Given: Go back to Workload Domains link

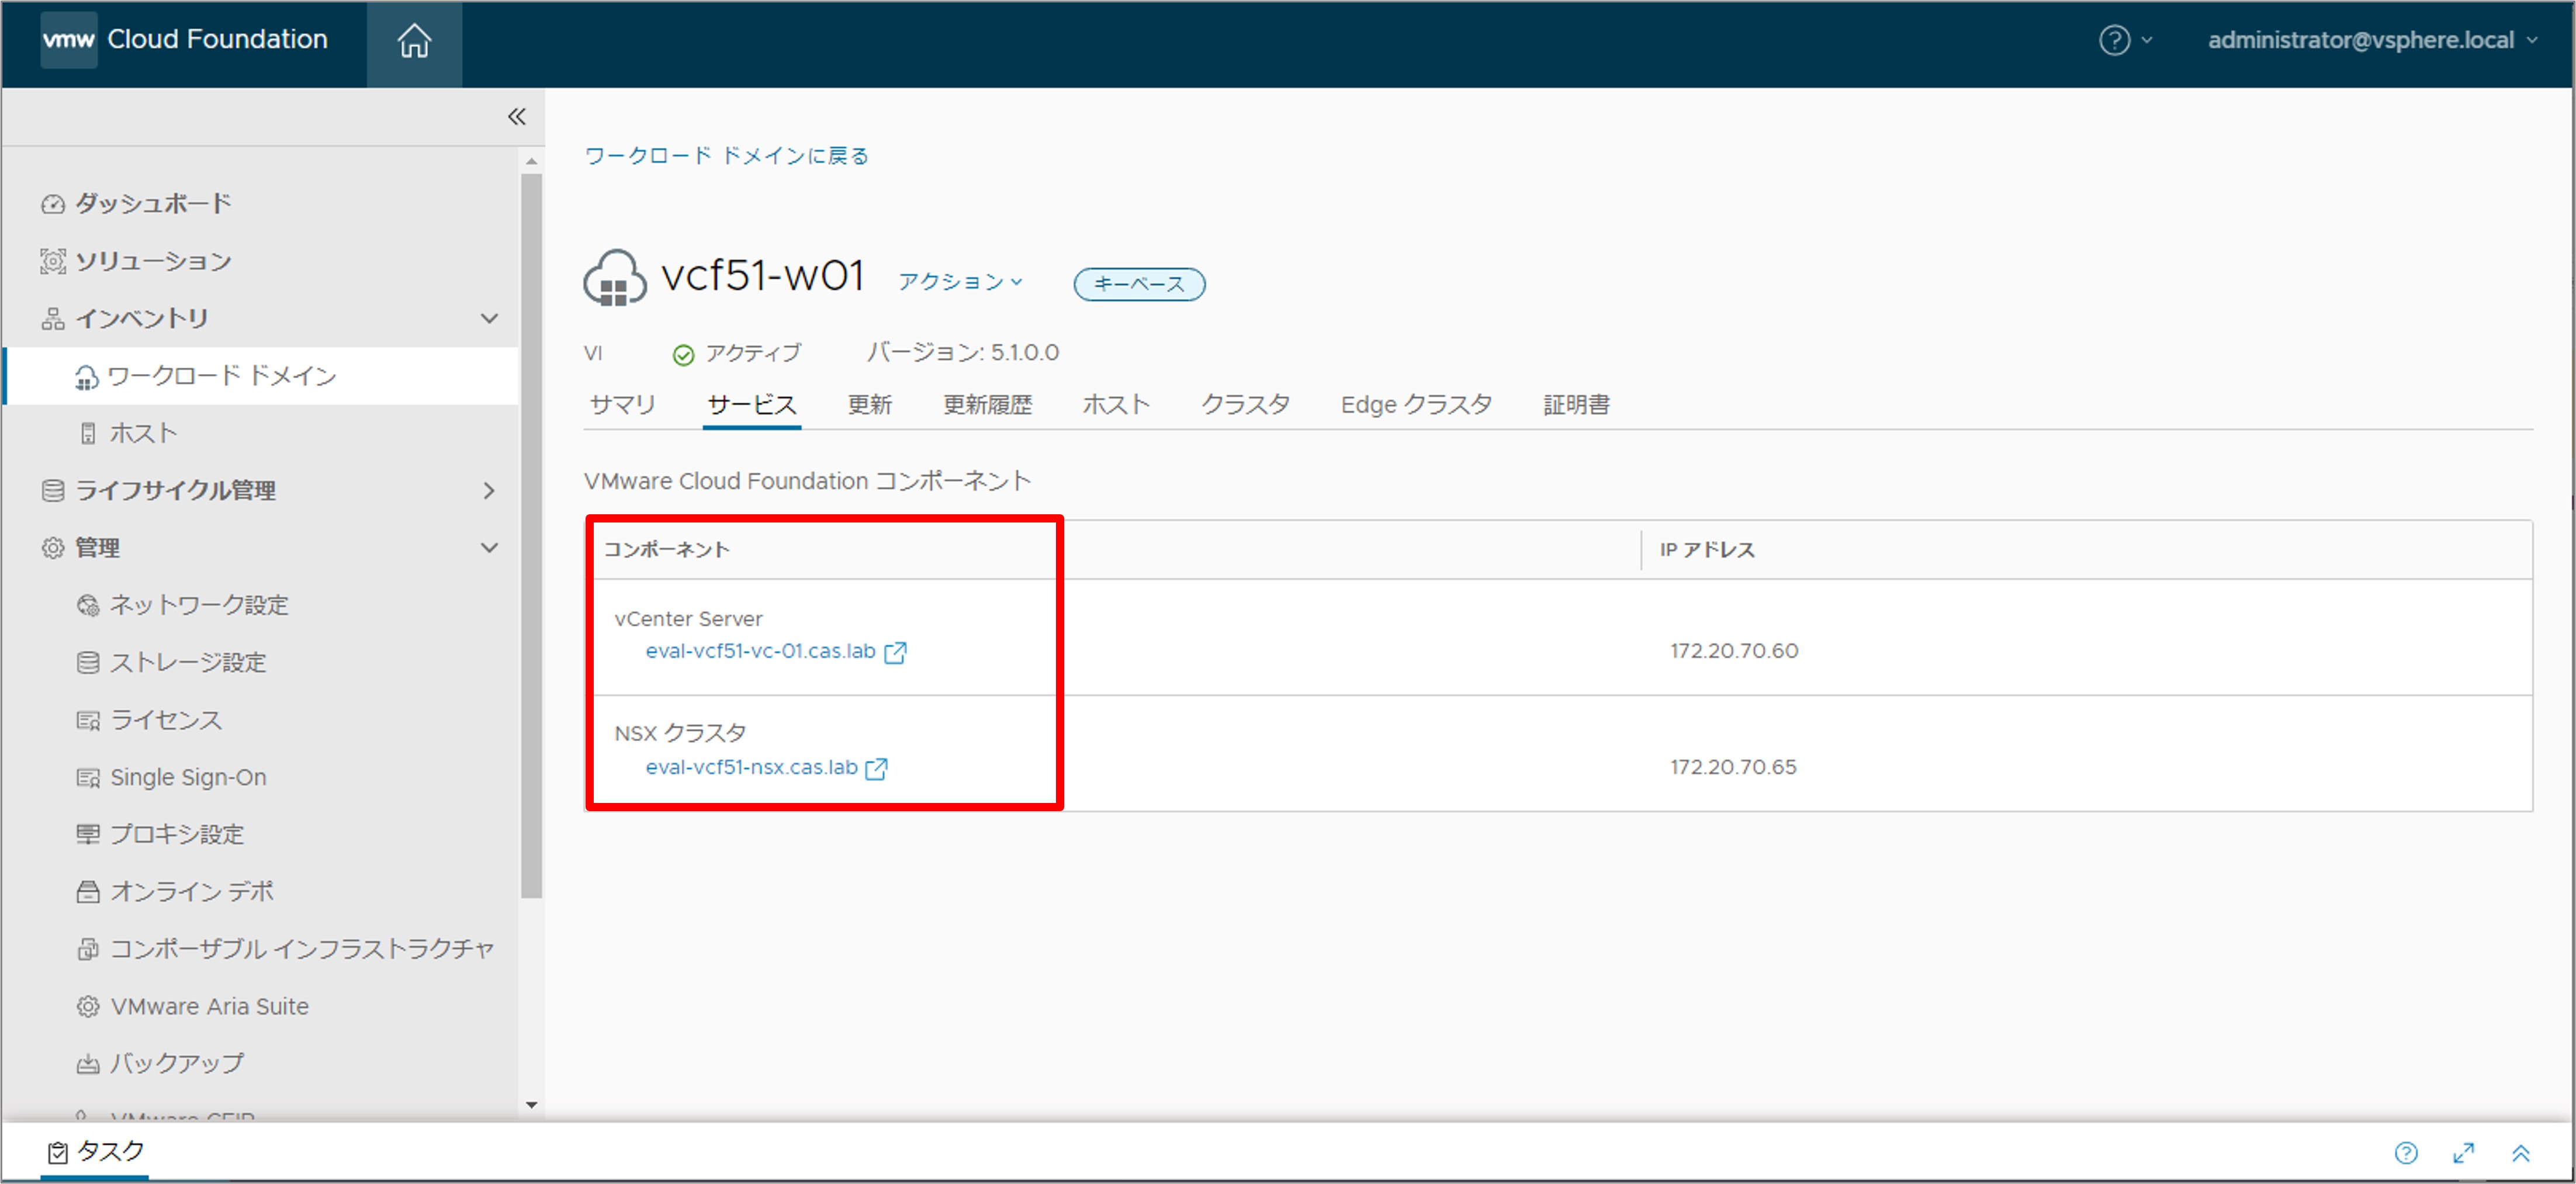Looking at the screenshot, I should [x=726, y=156].
